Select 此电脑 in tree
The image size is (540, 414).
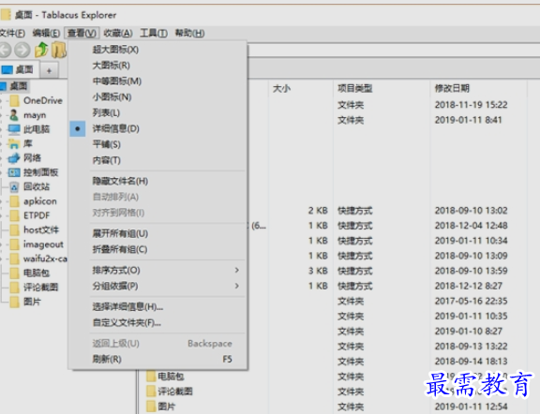37,129
